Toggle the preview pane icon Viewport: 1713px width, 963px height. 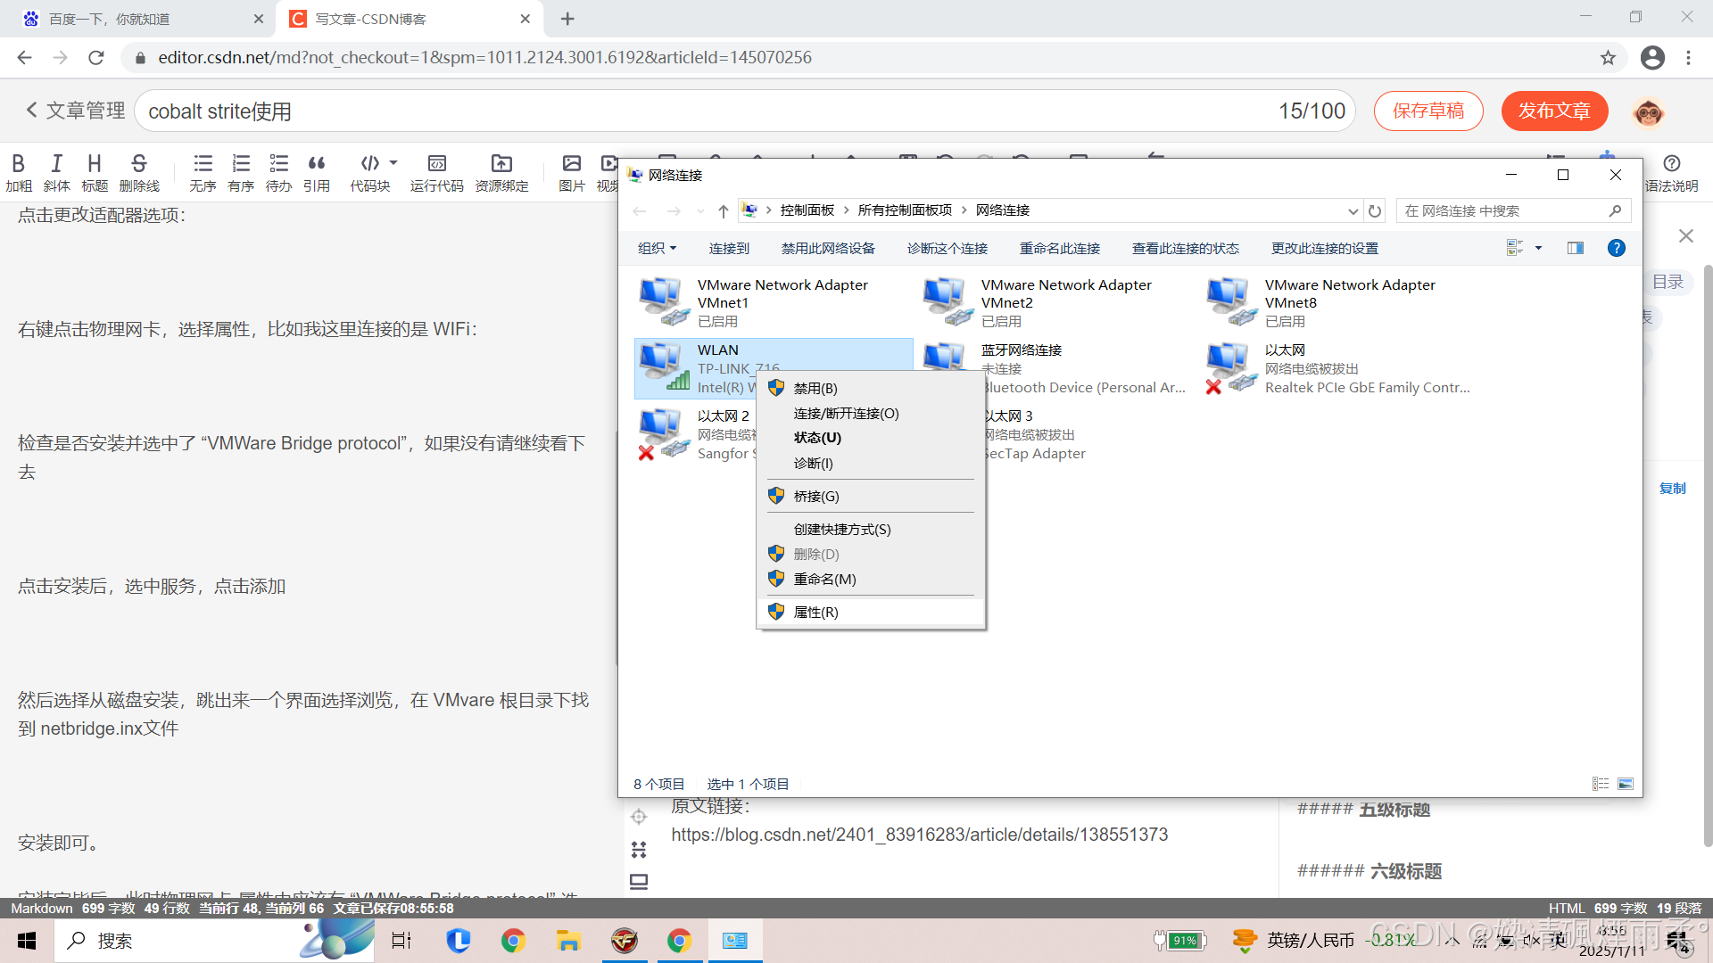1576,248
